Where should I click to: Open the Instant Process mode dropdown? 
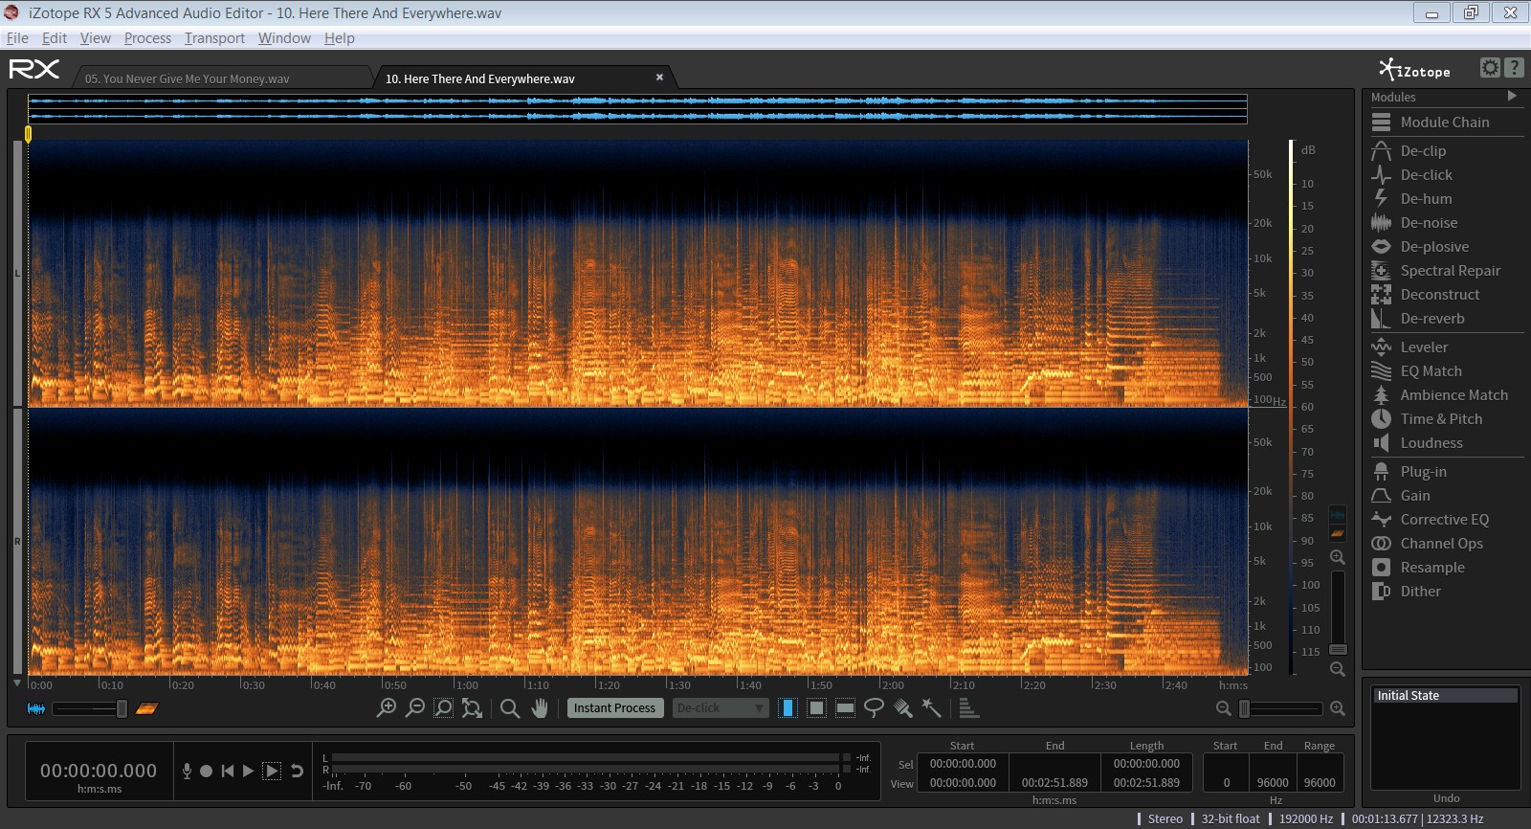(721, 708)
